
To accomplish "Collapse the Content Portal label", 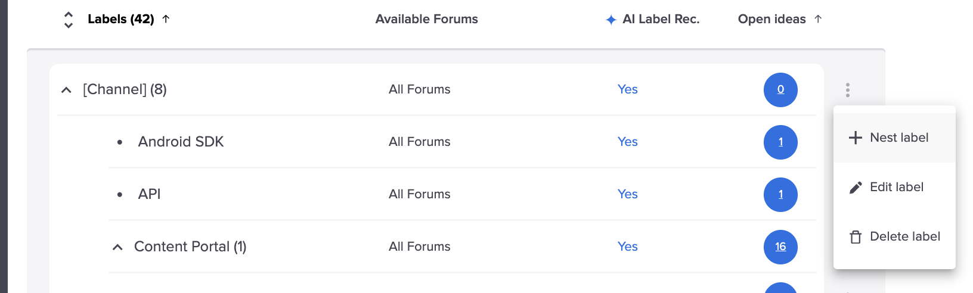I will 118,247.
